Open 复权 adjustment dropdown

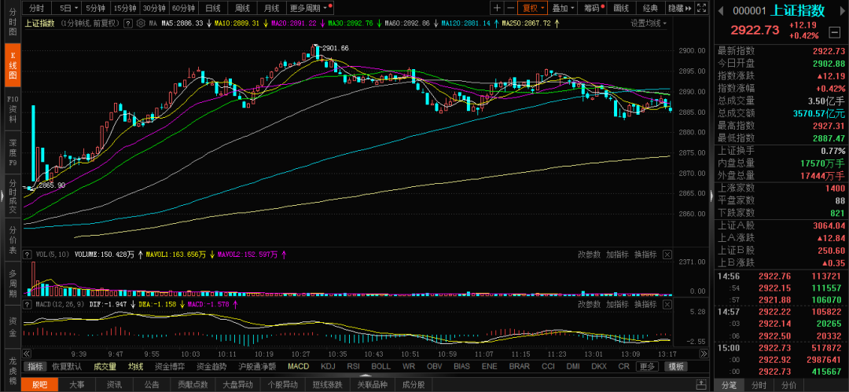[x=533, y=8]
